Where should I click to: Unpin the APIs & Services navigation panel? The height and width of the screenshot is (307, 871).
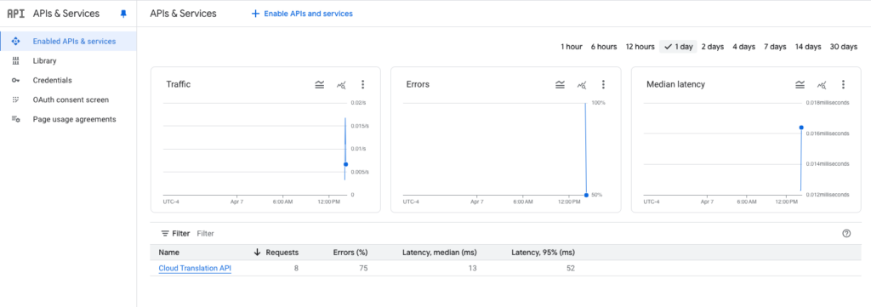click(x=123, y=14)
